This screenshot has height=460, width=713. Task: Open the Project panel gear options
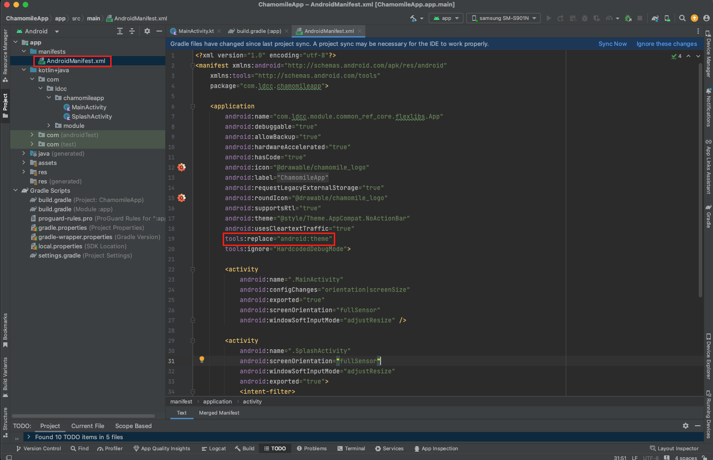click(147, 31)
